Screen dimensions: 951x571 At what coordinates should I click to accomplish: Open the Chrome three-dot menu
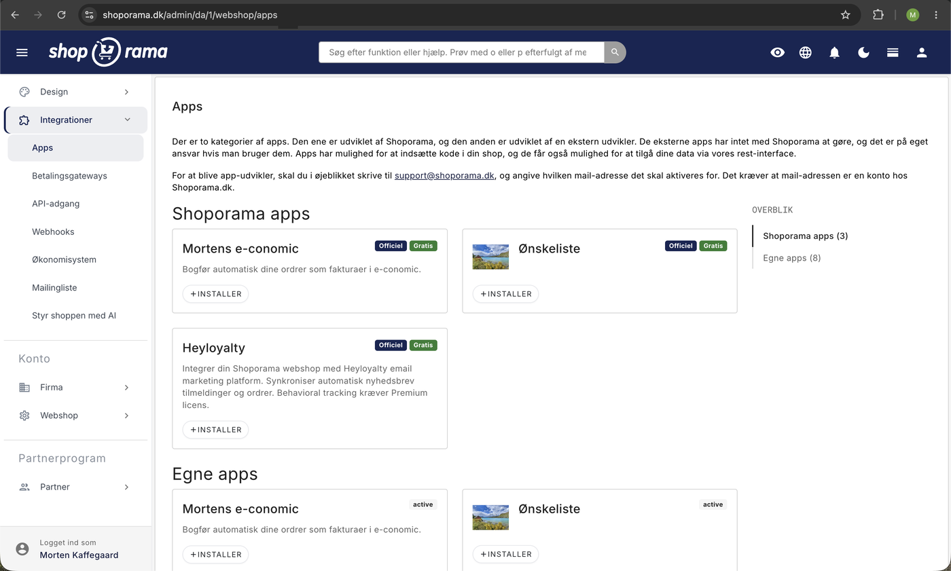click(936, 14)
